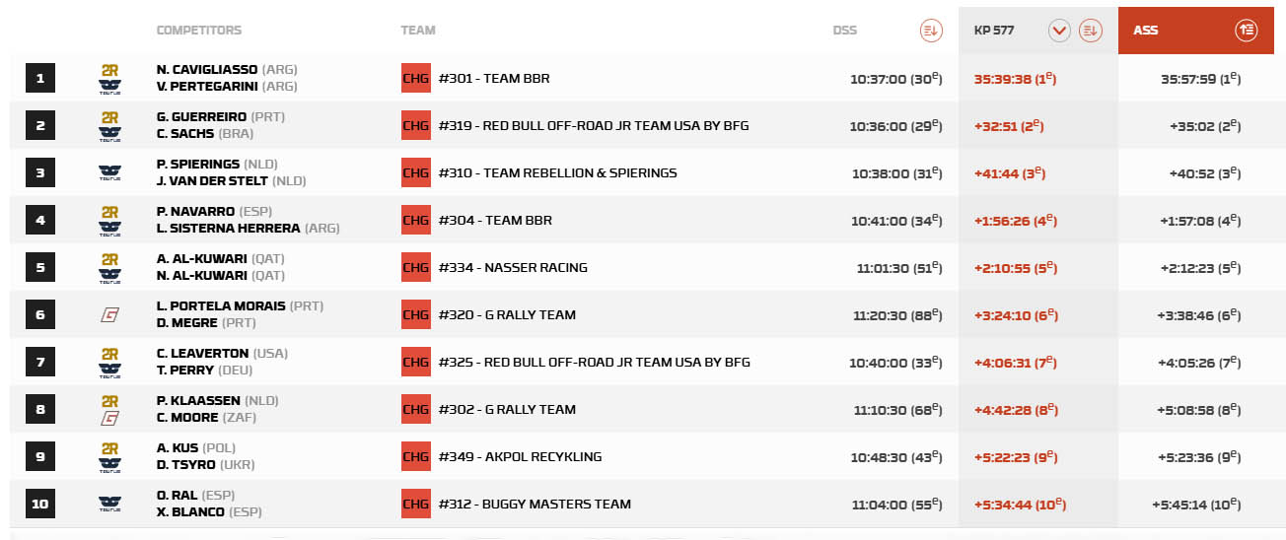
Task: Open team #312 Buggy Masters Team
Action: (535, 505)
